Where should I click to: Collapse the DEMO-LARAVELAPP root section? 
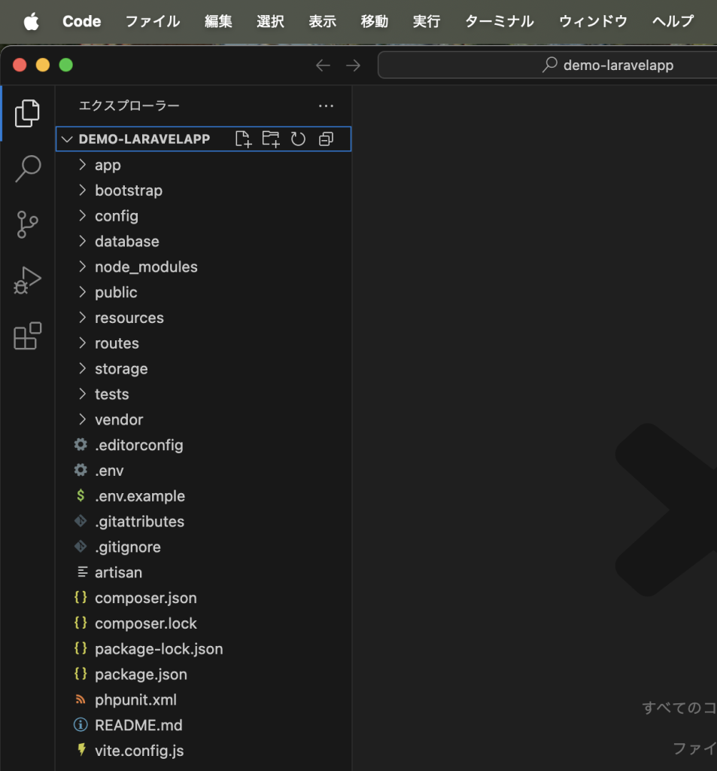[68, 139]
